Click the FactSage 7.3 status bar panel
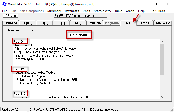Image resolution: width=174 pixels, height=112 pixels. pos(14,110)
